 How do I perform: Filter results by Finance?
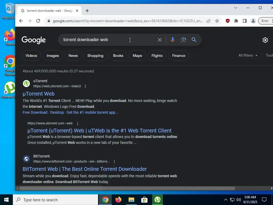click(179, 56)
